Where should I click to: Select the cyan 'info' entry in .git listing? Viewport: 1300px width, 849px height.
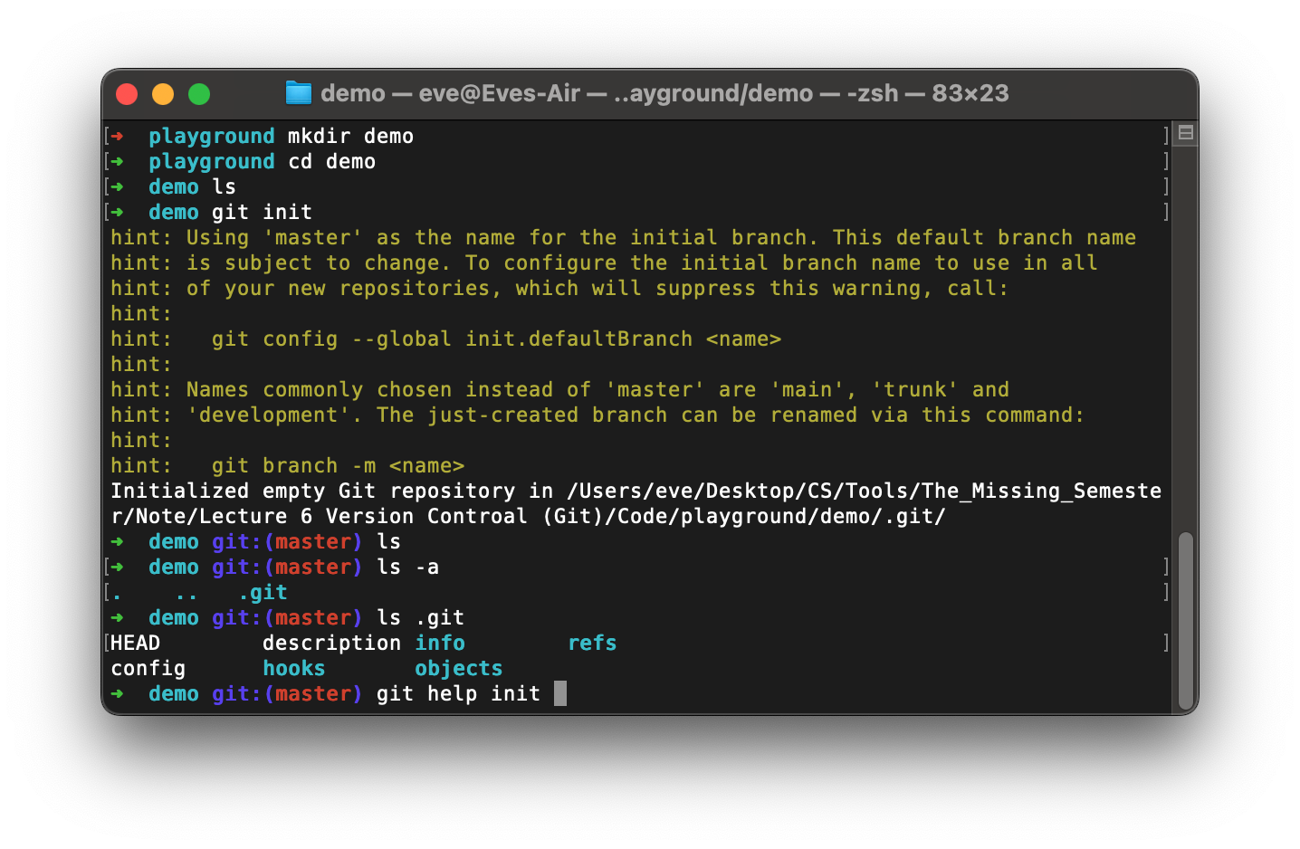pyautogui.click(x=440, y=643)
